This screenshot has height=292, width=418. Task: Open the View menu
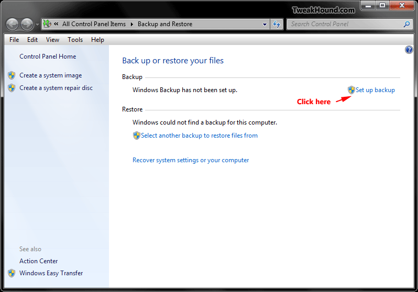pyautogui.click(x=52, y=40)
